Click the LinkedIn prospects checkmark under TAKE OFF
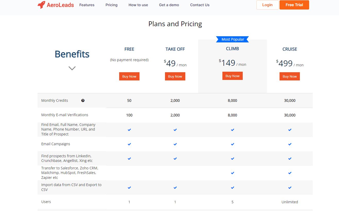Image resolution: width=339 pixels, height=211 pixels. pos(175,159)
